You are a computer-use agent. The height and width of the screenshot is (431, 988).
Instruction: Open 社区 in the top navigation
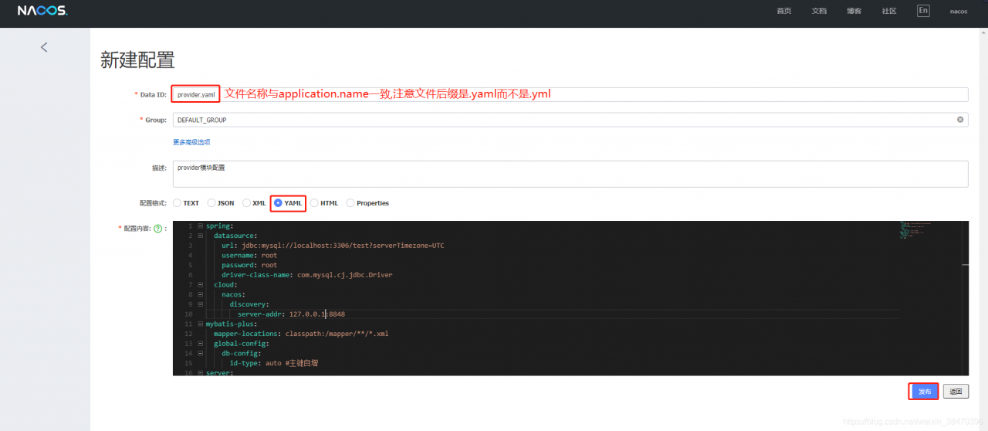pos(889,11)
